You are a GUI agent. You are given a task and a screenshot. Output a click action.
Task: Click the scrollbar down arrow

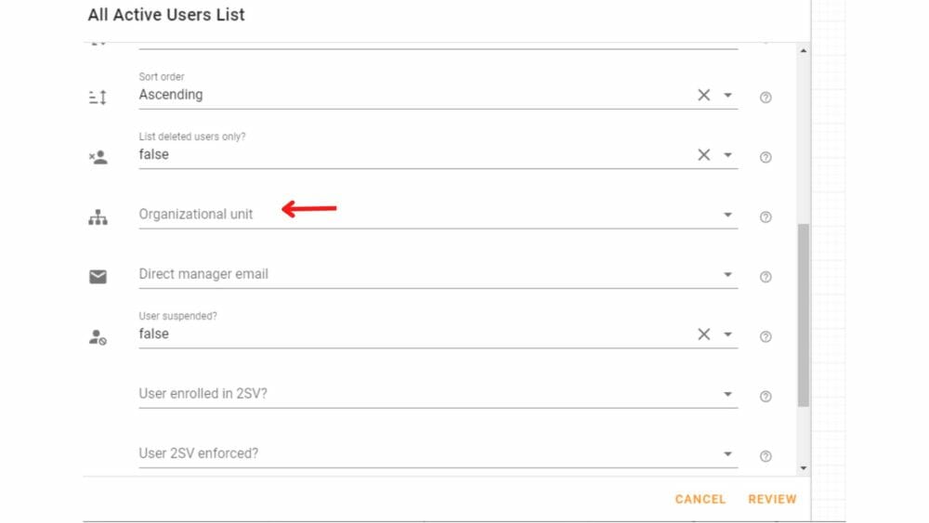[804, 468]
